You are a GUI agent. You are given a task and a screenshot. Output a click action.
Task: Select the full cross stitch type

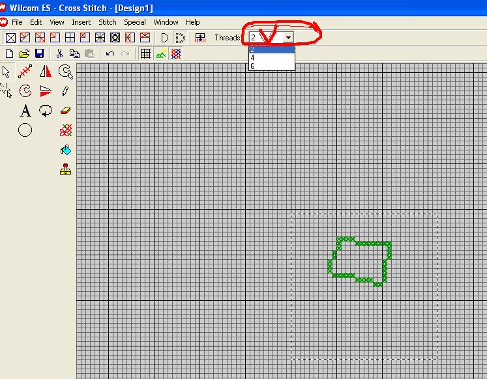click(x=10, y=38)
